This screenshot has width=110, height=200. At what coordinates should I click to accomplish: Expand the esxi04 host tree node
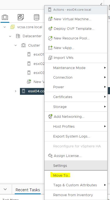(16, 91)
